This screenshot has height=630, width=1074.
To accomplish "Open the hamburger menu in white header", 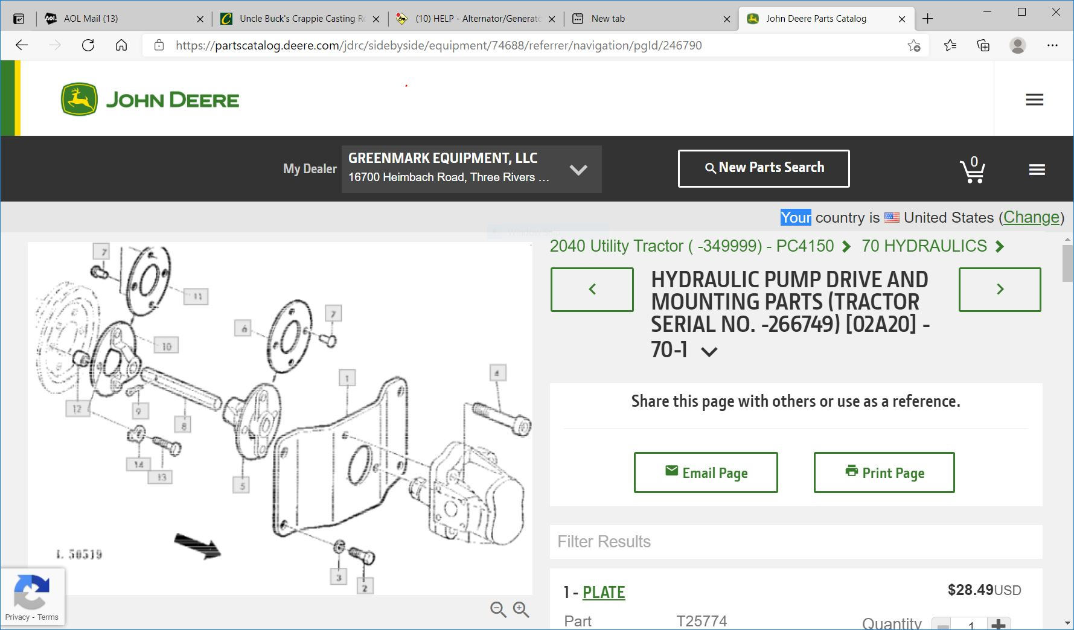I will click(1034, 100).
